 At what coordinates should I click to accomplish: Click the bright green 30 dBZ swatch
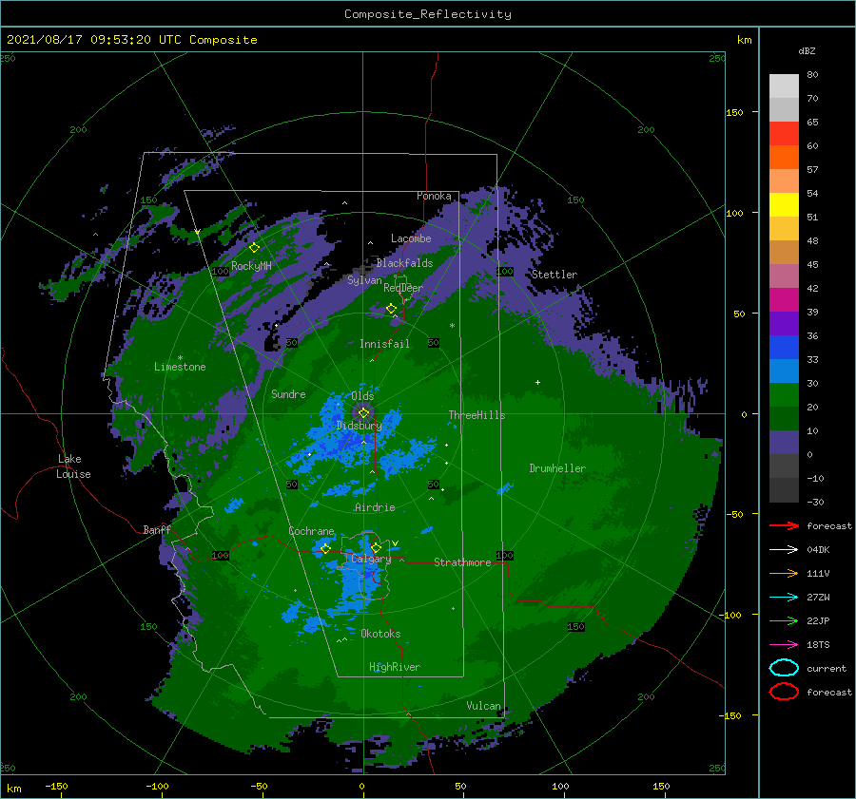(784, 394)
